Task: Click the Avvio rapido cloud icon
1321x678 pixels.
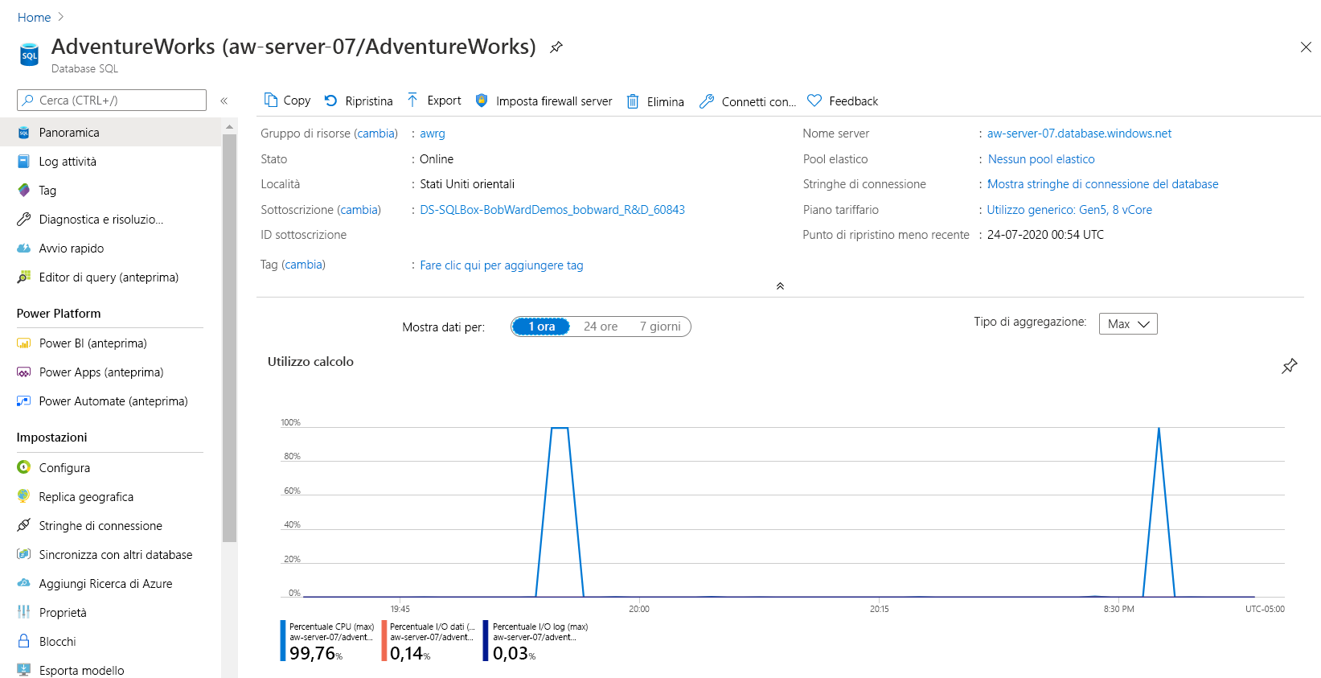Action: point(24,249)
